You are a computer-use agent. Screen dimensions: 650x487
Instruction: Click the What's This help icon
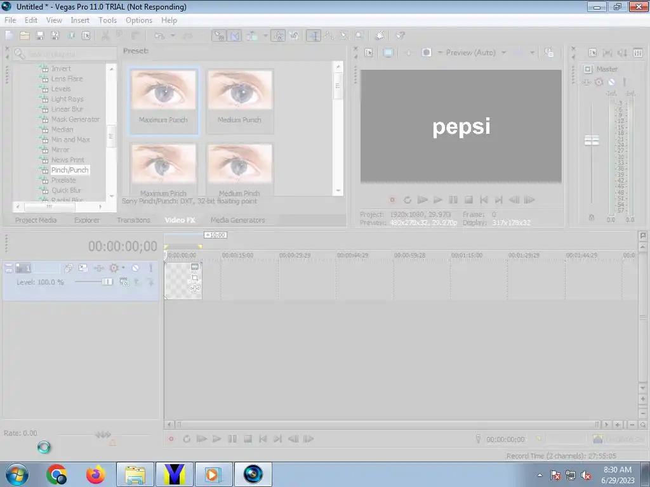400,36
